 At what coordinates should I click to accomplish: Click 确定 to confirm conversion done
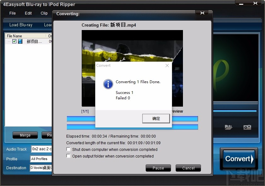156,119
